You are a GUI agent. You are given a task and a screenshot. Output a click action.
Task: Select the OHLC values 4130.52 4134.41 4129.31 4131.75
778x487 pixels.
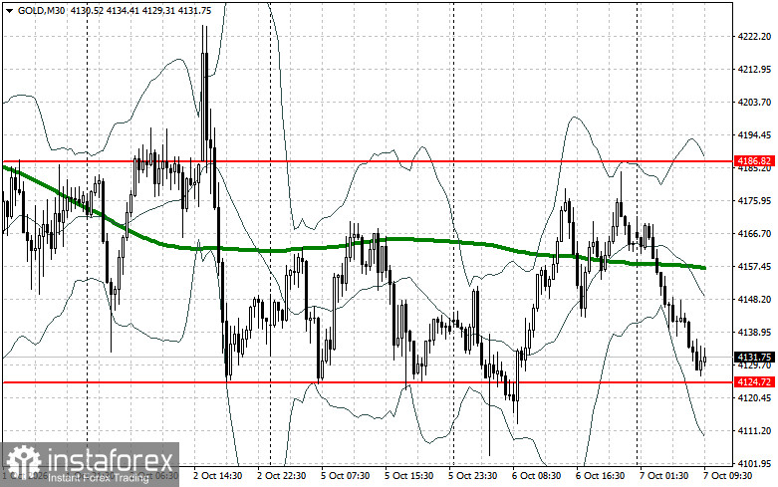(x=140, y=10)
